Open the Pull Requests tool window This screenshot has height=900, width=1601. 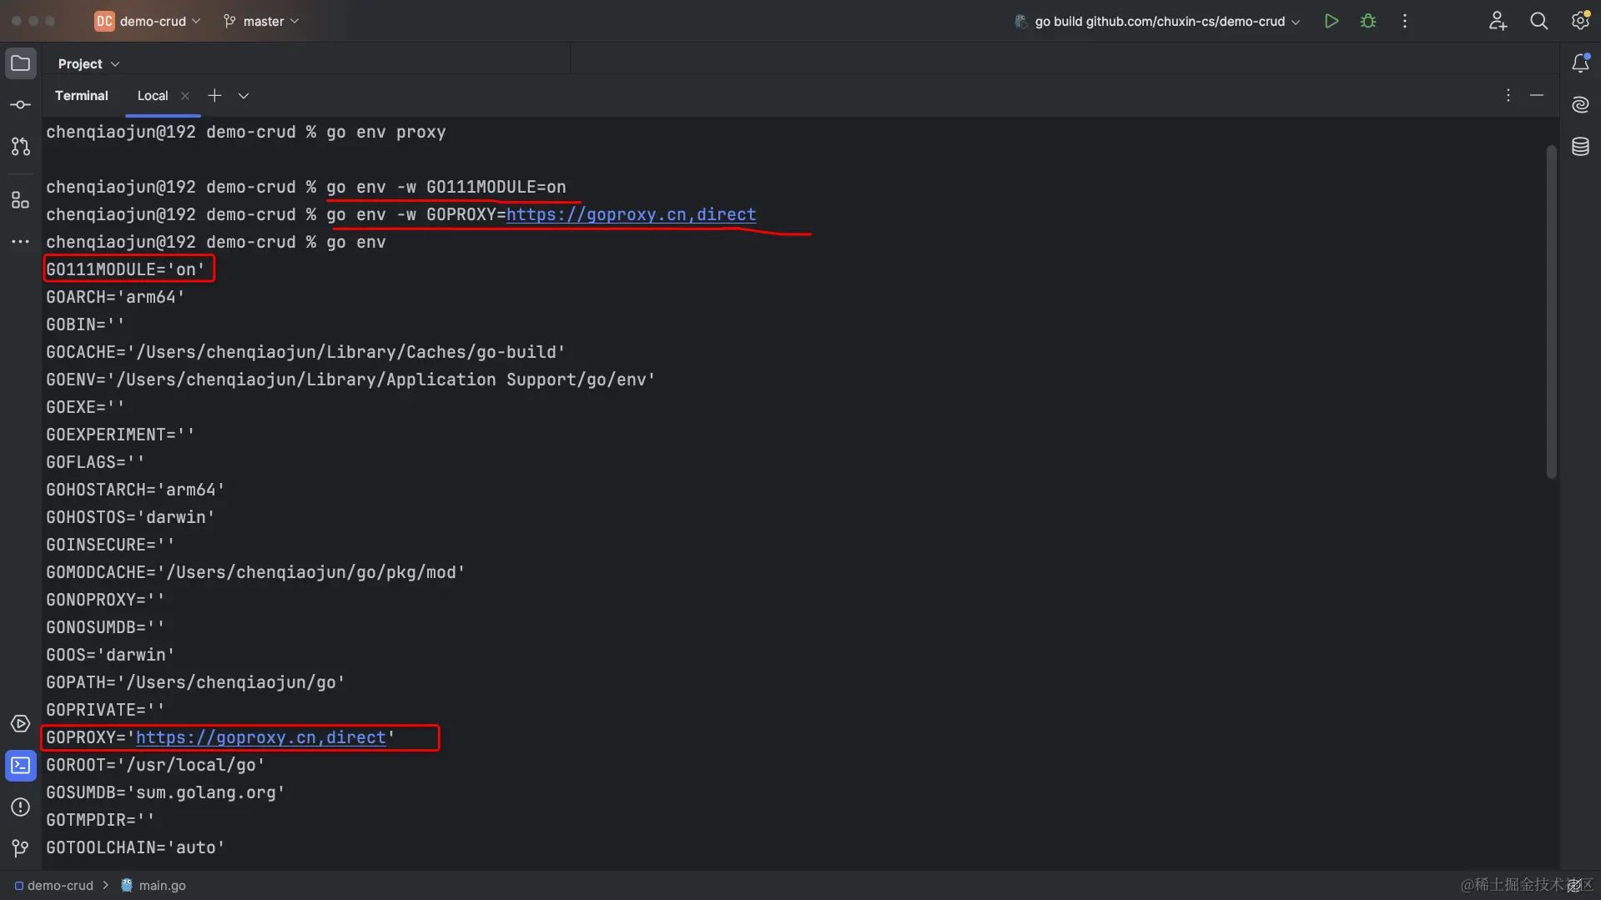pos(21,147)
